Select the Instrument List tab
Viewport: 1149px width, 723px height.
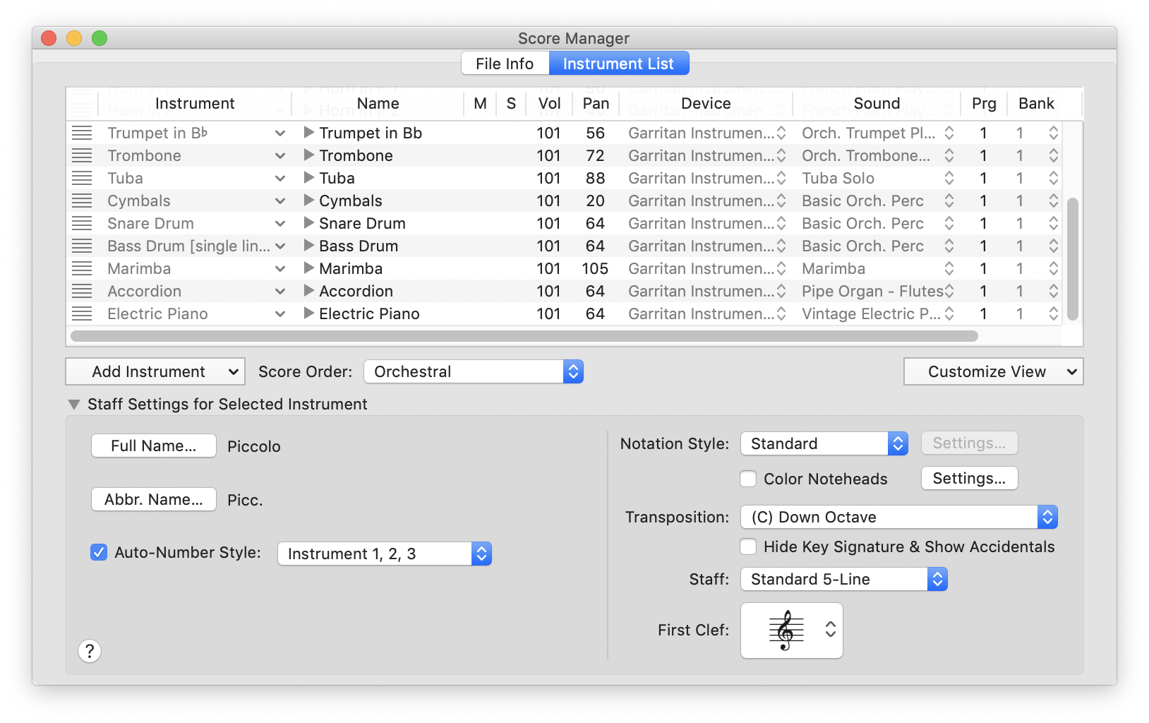click(618, 64)
